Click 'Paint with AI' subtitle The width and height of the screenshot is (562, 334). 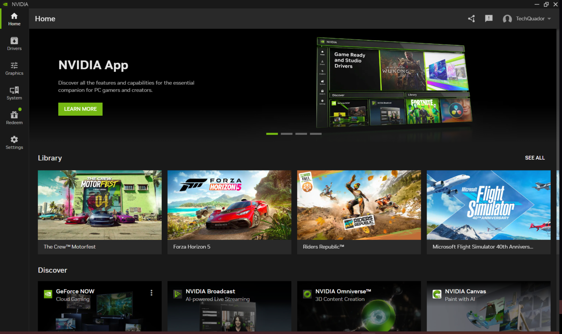point(460,299)
